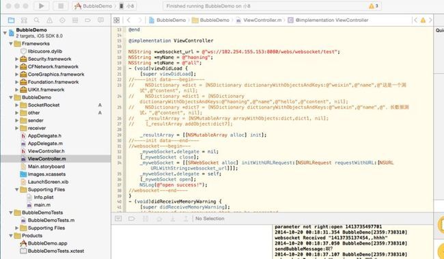This screenshot has width=444, height=259.
Task: Click pause/continue in debug bar
Action: pos(145,219)
